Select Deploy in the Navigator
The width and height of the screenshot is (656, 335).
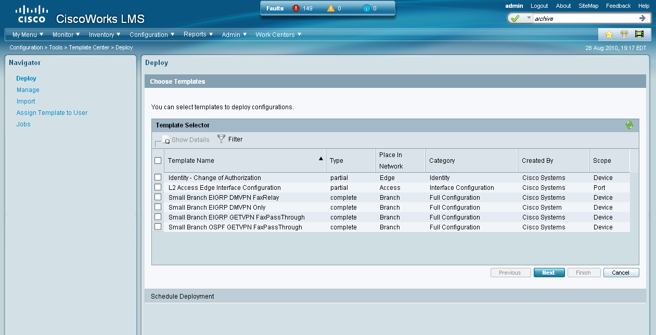pos(27,79)
